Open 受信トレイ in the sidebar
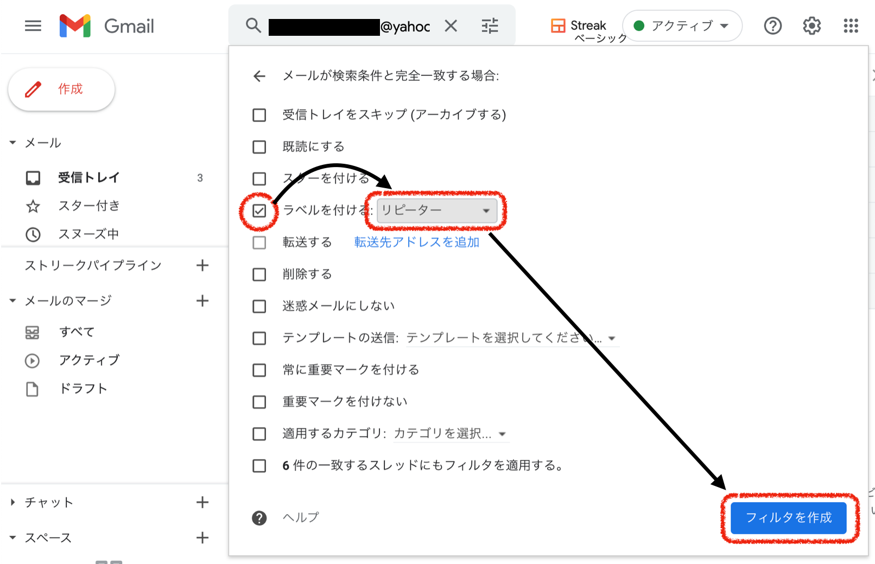This screenshot has height=564, width=875. (88, 178)
